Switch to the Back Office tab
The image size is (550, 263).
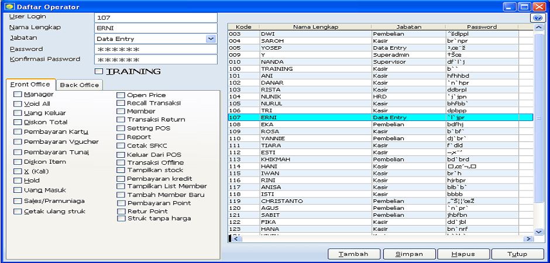pyautogui.click(x=79, y=85)
